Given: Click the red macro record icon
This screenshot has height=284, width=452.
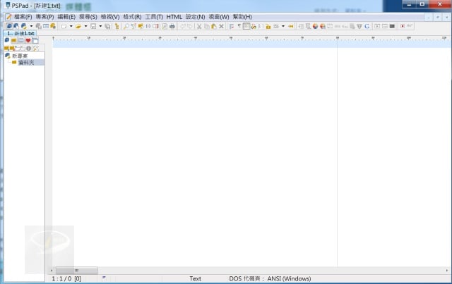Looking at the screenshot, I should (402, 26).
